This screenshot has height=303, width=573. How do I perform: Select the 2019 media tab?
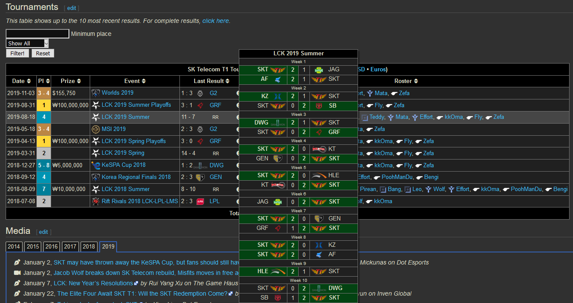108,246
